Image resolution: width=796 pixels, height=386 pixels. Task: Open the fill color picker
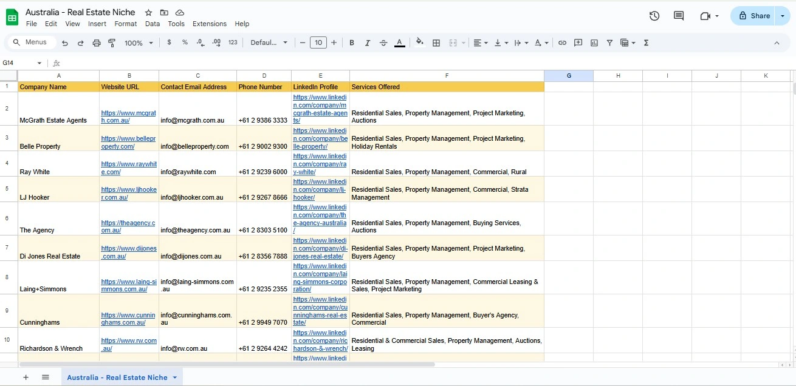pos(420,42)
